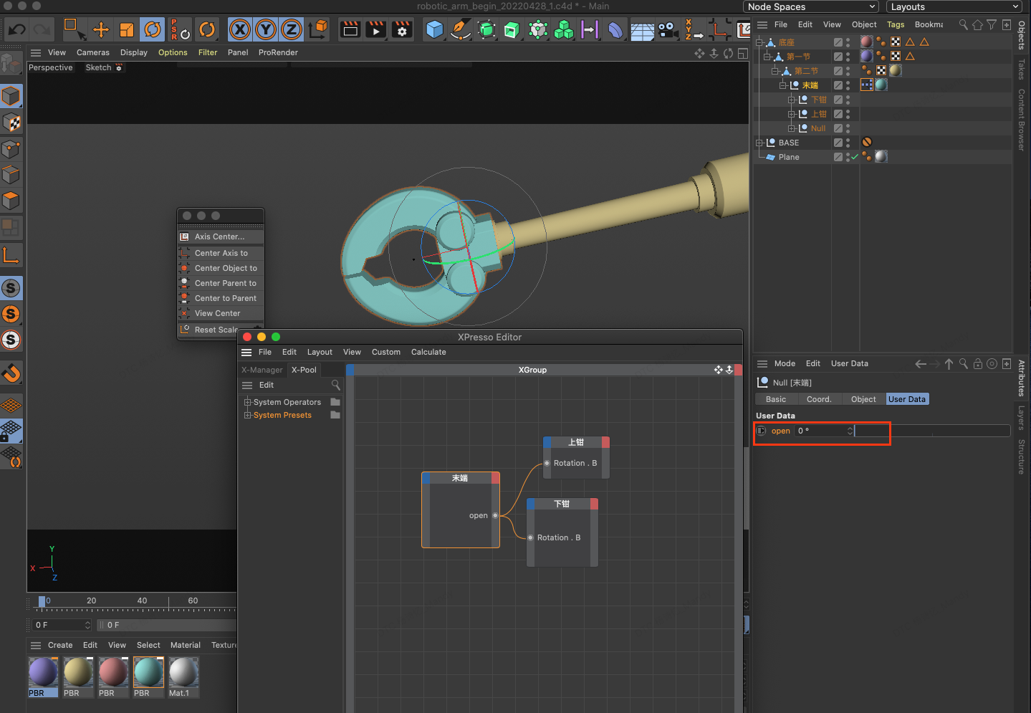Click the XPresso tag on 末端
The width and height of the screenshot is (1031, 713).
pyautogui.click(x=867, y=85)
